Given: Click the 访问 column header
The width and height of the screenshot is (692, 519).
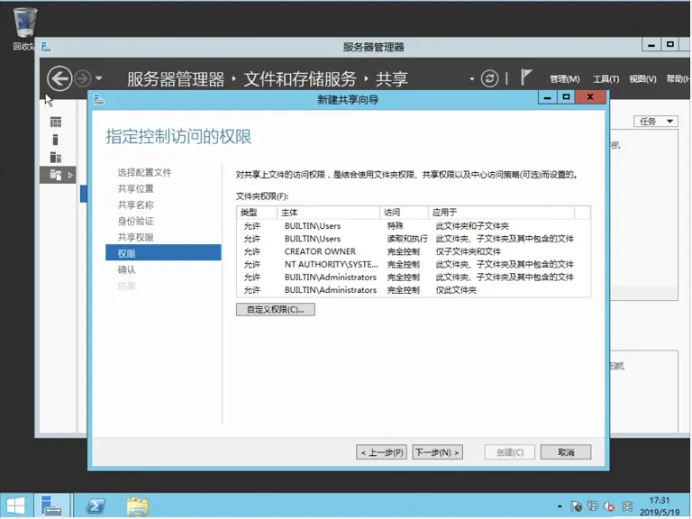Looking at the screenshot, I should pyautogui.click(x=404, y=213).
